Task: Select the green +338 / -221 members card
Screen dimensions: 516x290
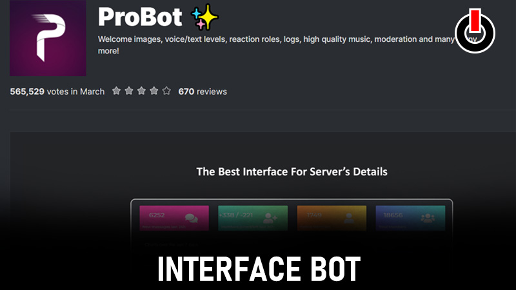Action: pos(253,218)
